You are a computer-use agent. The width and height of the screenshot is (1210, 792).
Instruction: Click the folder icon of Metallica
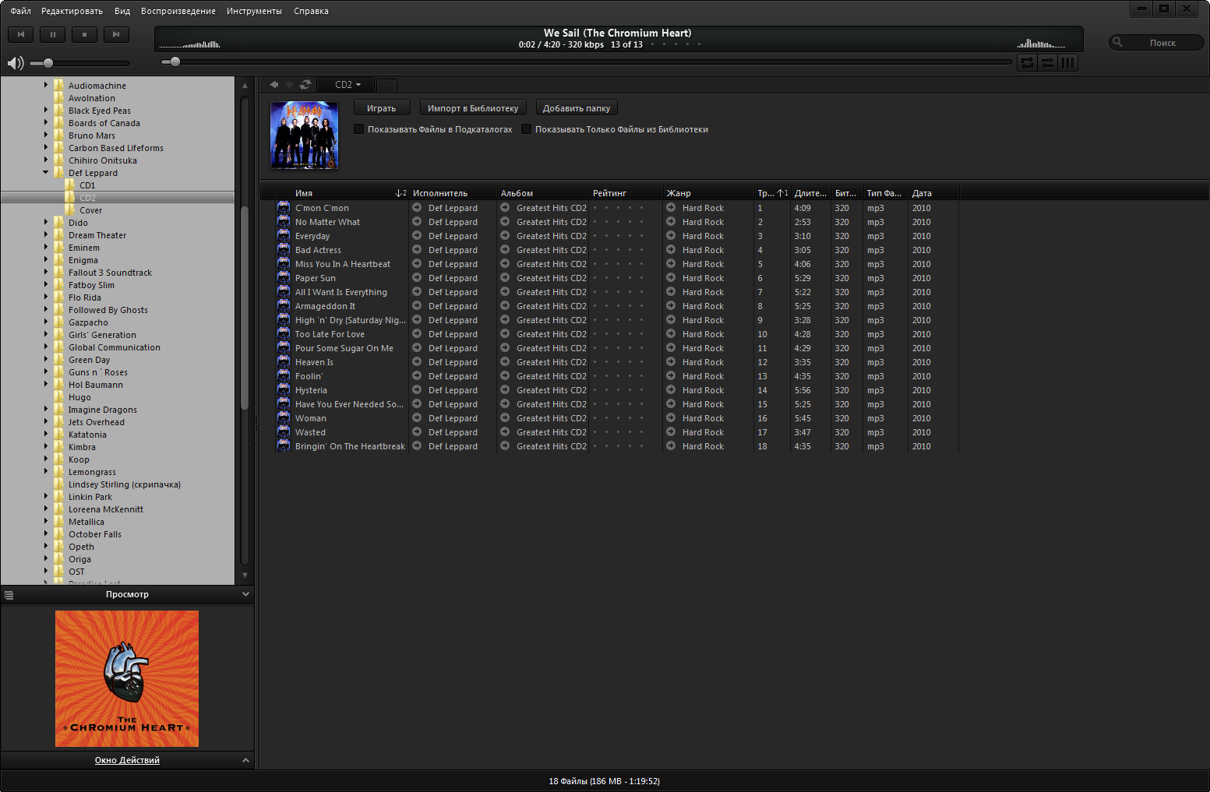[58, 522]
